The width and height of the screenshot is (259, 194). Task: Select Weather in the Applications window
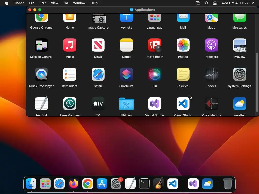point(240,104)
